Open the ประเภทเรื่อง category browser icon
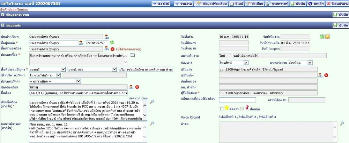This screenshot has width=349, height=143. pyautogui.click(x=133, y=55)
